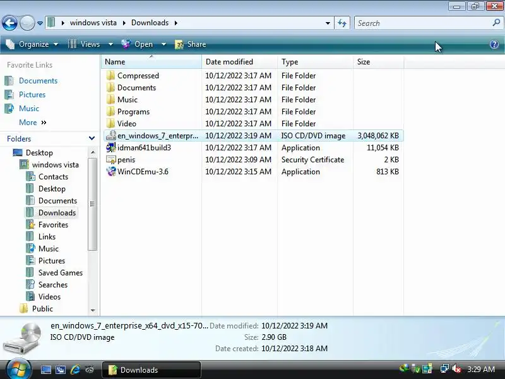Open Pictures in Favorite Links

point(32,94)
